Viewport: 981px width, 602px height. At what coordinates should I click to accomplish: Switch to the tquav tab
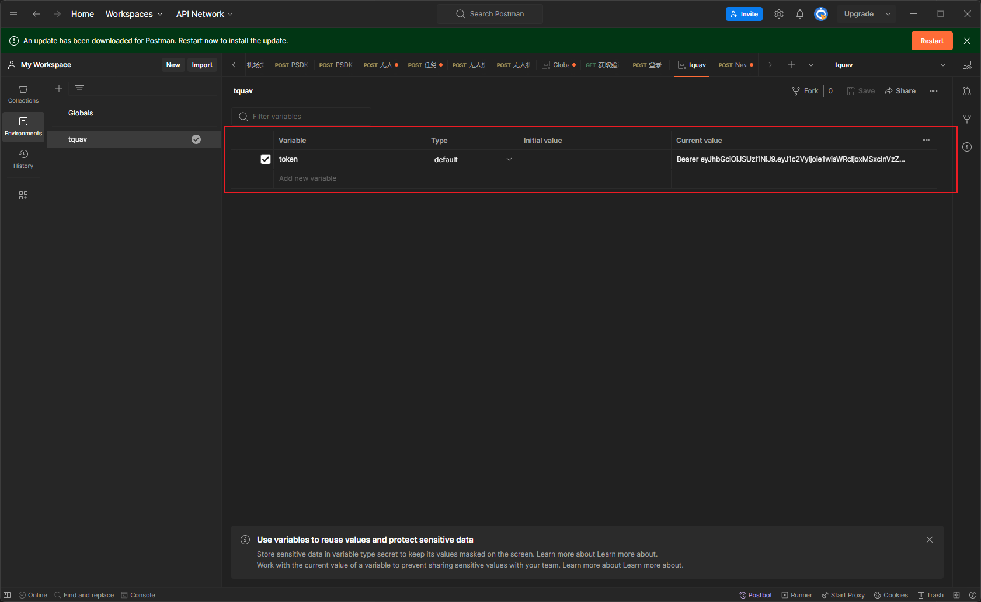click(692, 65)
